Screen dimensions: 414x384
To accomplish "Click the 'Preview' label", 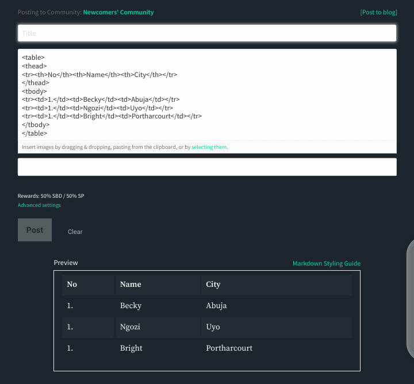I will 66,263.
